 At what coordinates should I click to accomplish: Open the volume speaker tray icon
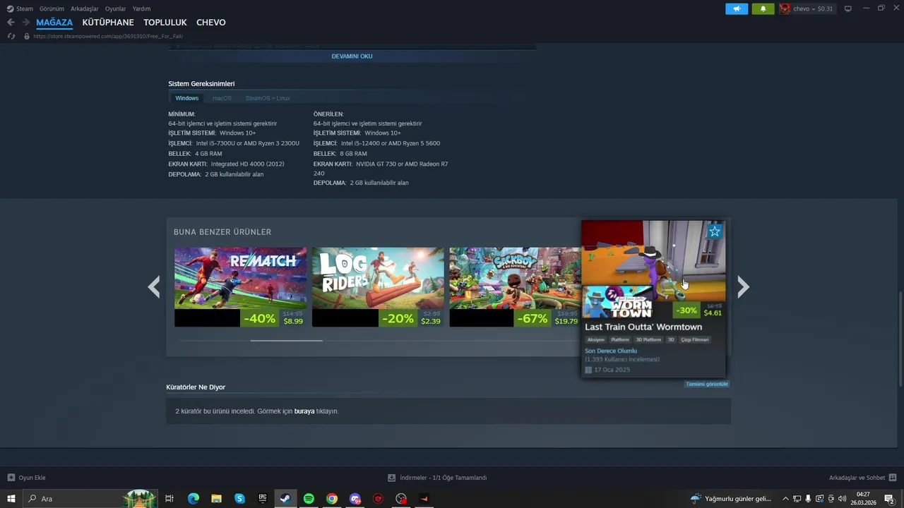tap(842, 499)
